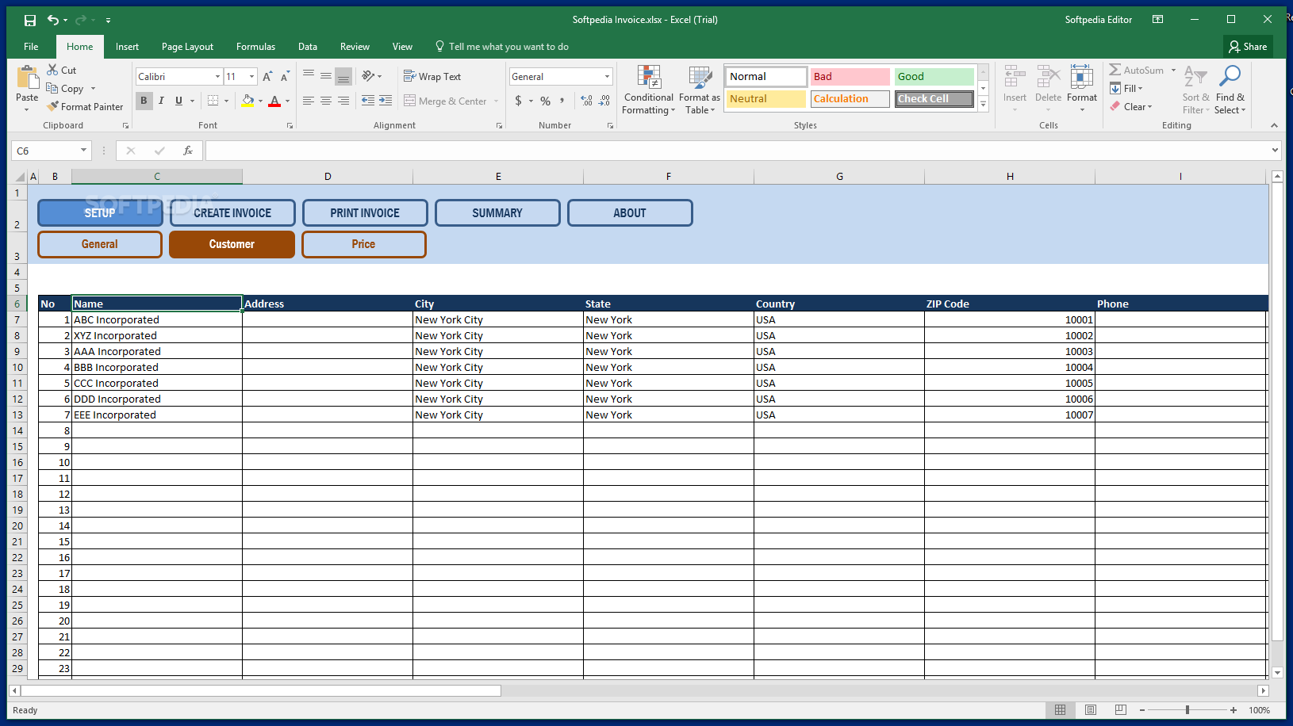Screen dimensions: 1293x726
Task: Click the Cut scissors icon
Action: coord(52,70)
